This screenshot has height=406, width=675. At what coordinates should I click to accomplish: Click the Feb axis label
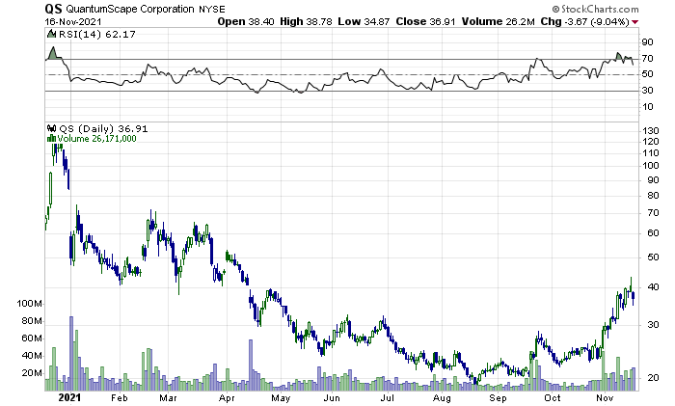[120, 398]
